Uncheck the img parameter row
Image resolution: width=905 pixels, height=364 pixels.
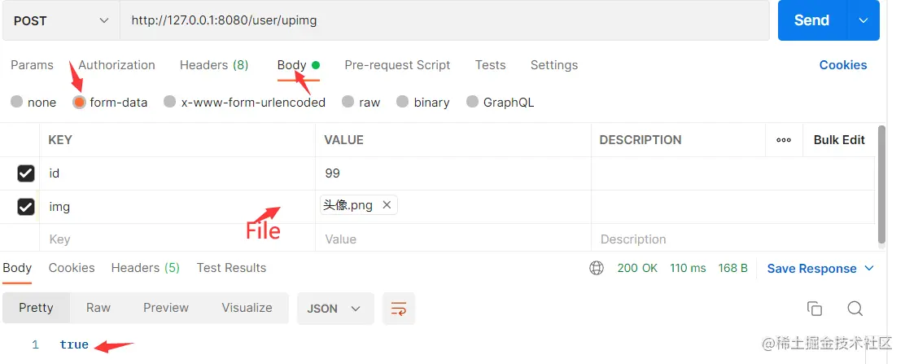(x=26, y=207)
